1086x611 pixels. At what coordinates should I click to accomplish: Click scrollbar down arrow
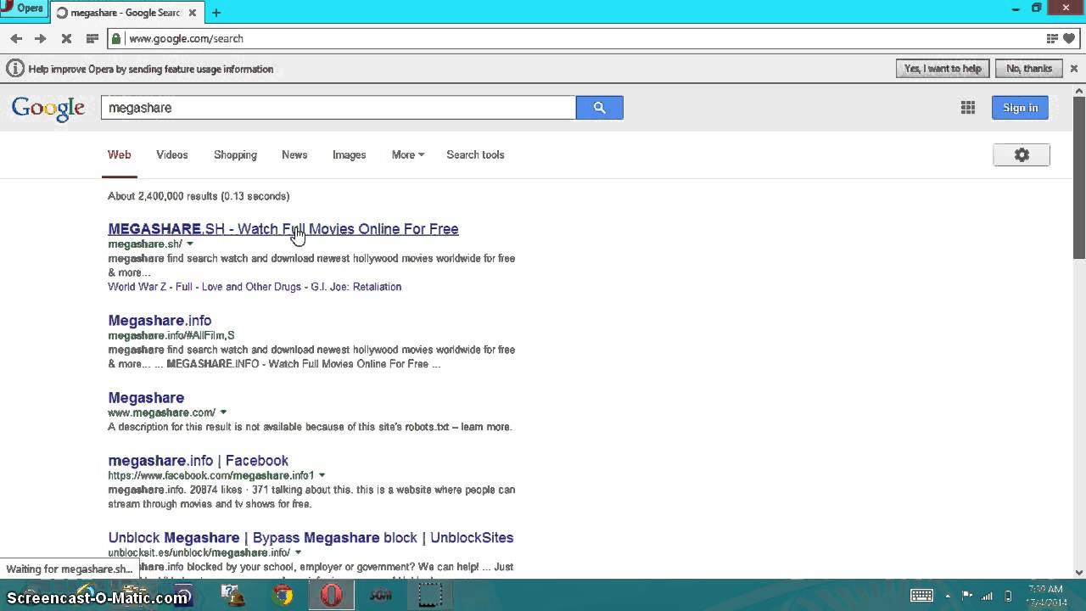[1079, 572]
